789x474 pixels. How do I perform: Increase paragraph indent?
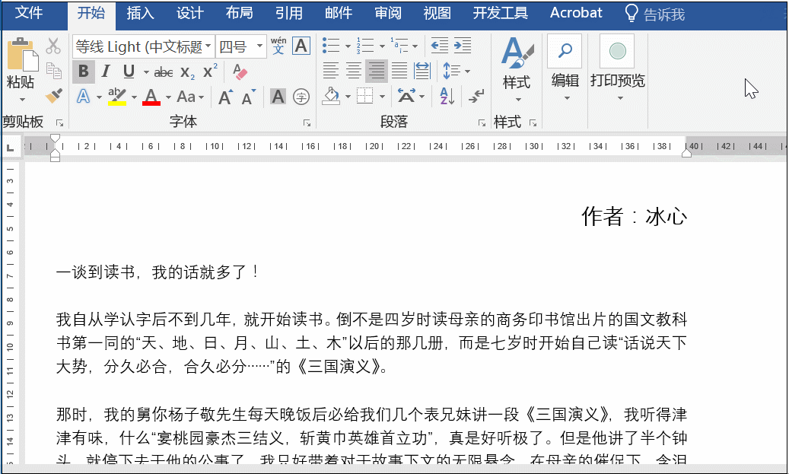pyautogui.click(x=463, y=46)
